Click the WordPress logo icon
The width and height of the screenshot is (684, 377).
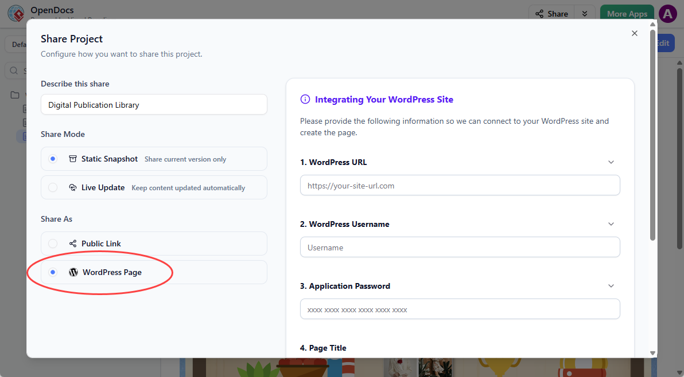73,272
